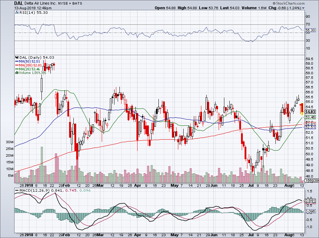Open the blue dropdown arrow after Chg
The height and width of the screenshot is (238, 319).
click(x=303, y=8)
